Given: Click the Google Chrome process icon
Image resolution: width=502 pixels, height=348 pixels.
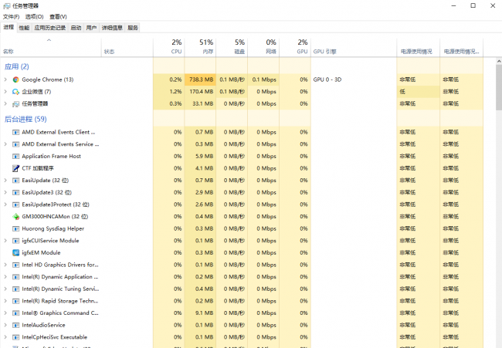Looking at the screenshot, I should 15,79.
